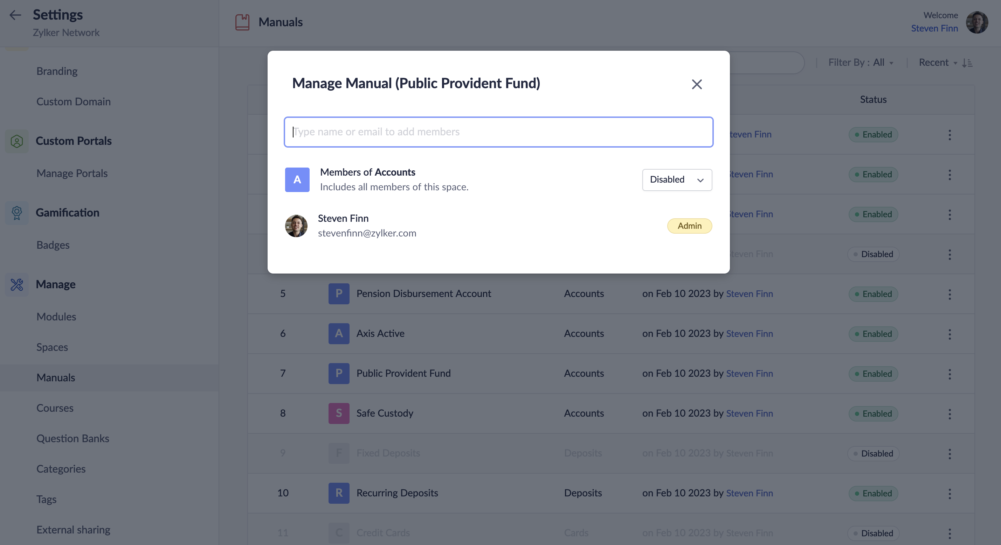This screenshot has width=1001, height=545.
Task: Open more options for Credit Cards row
Action: (x=950, y=533)
